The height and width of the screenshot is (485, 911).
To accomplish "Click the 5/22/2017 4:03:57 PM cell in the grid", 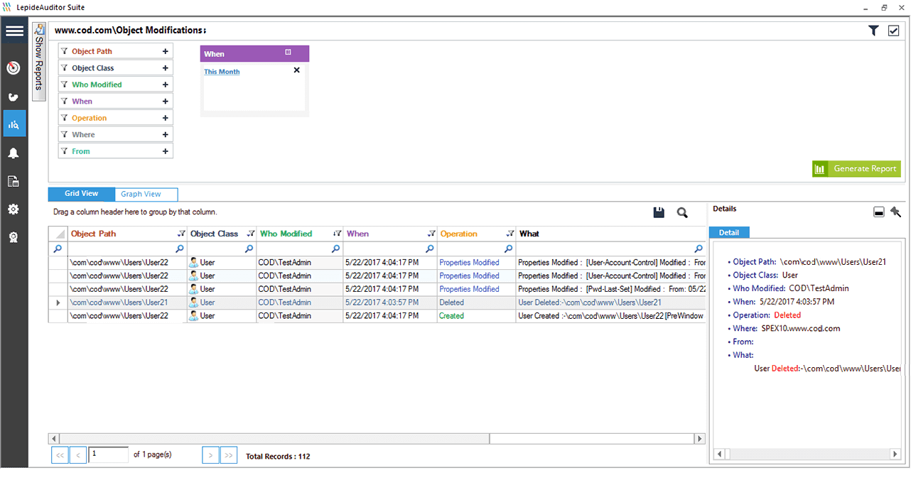I will [x=389, y=303].
